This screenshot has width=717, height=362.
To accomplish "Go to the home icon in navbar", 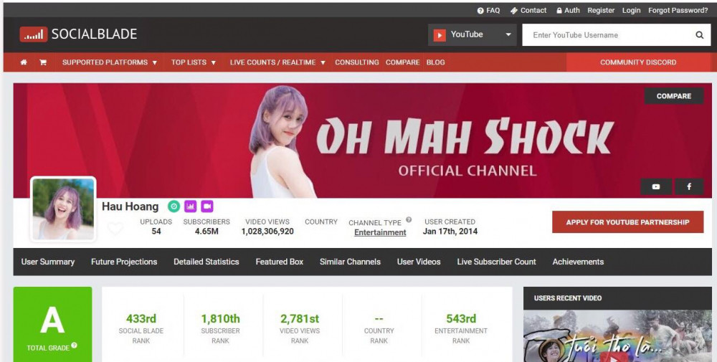I will pyautogui.click(x=24, y=62).
